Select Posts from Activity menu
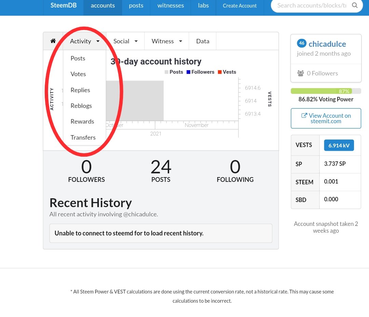Image resolution: width=369 pixels, height=317 pixels. (78, 58)
